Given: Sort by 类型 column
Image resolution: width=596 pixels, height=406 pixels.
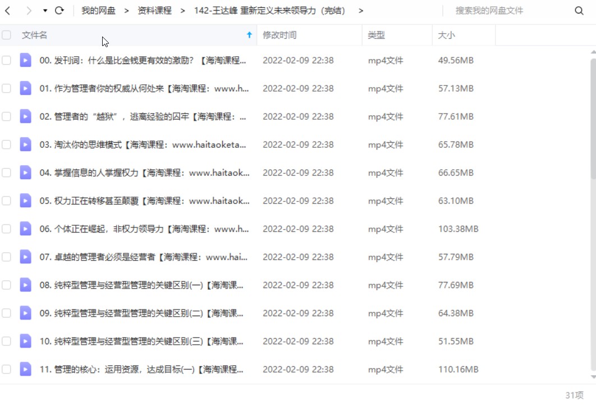Looking at the screenshot, I should tap(377, 35).
